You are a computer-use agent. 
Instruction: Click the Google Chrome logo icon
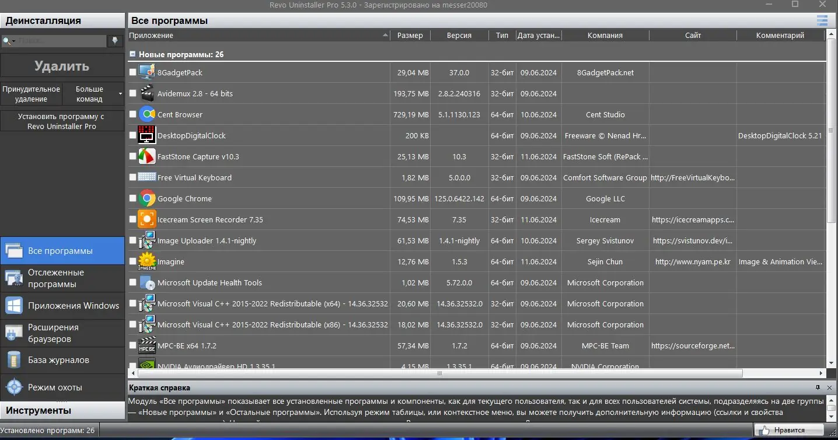click(x=146, y=198)
